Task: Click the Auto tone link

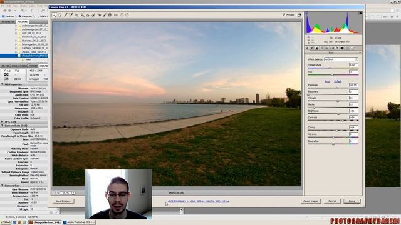Action: click(327, 81)
